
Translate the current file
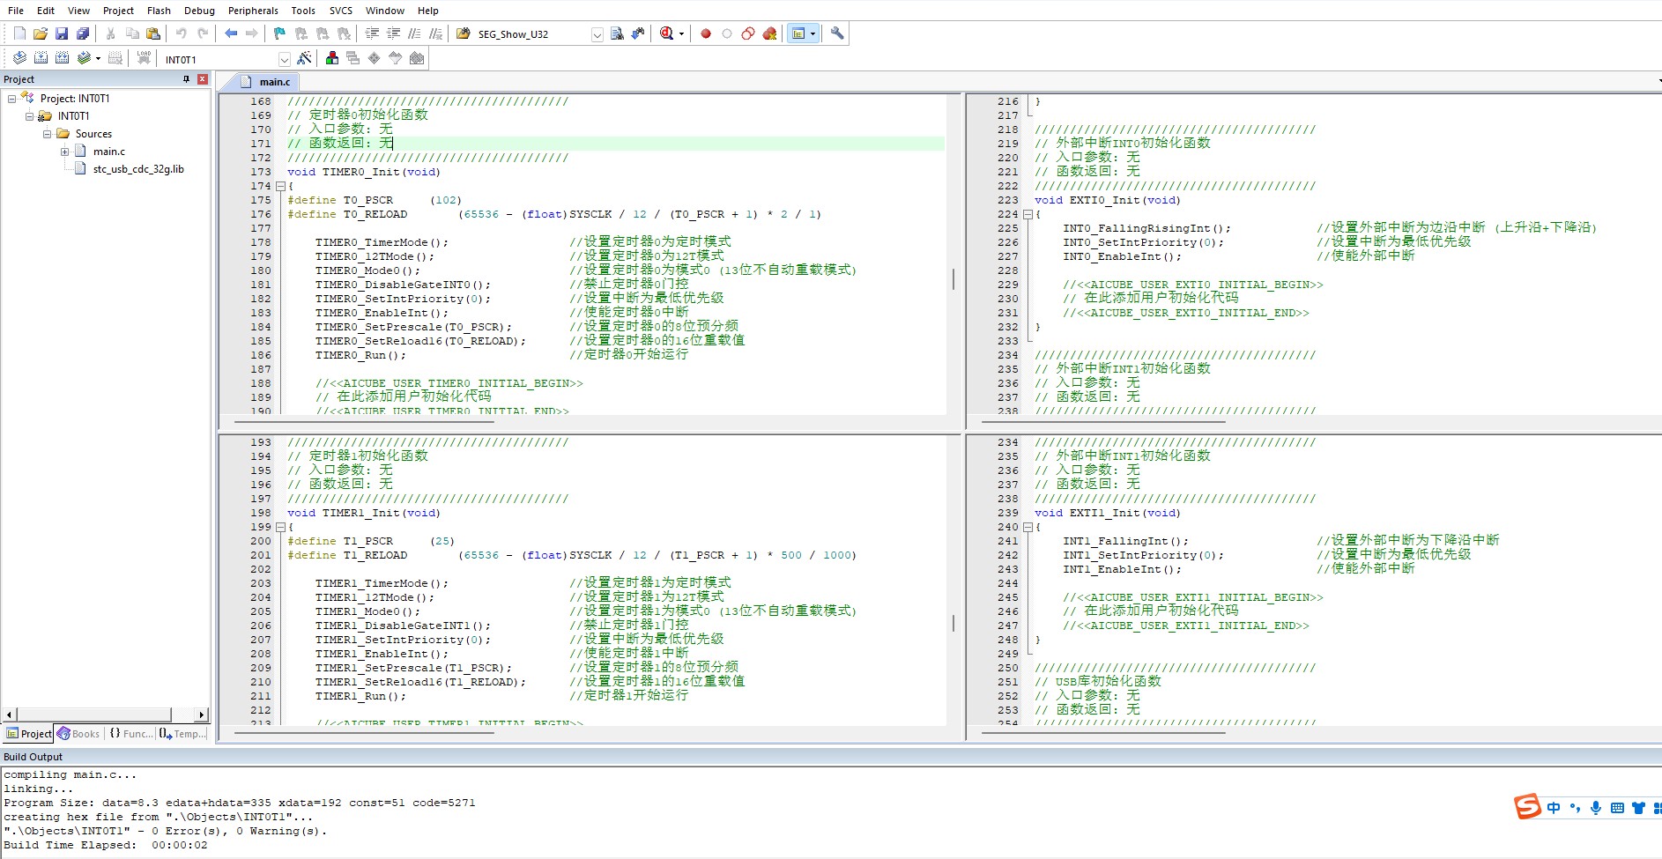coord(19,58)
